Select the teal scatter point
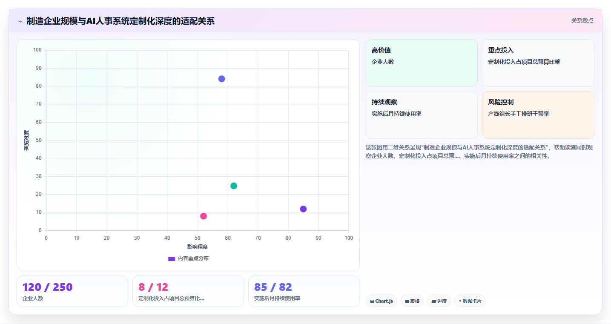The height and width of the screenshot is (324, 611). point(234,186)
